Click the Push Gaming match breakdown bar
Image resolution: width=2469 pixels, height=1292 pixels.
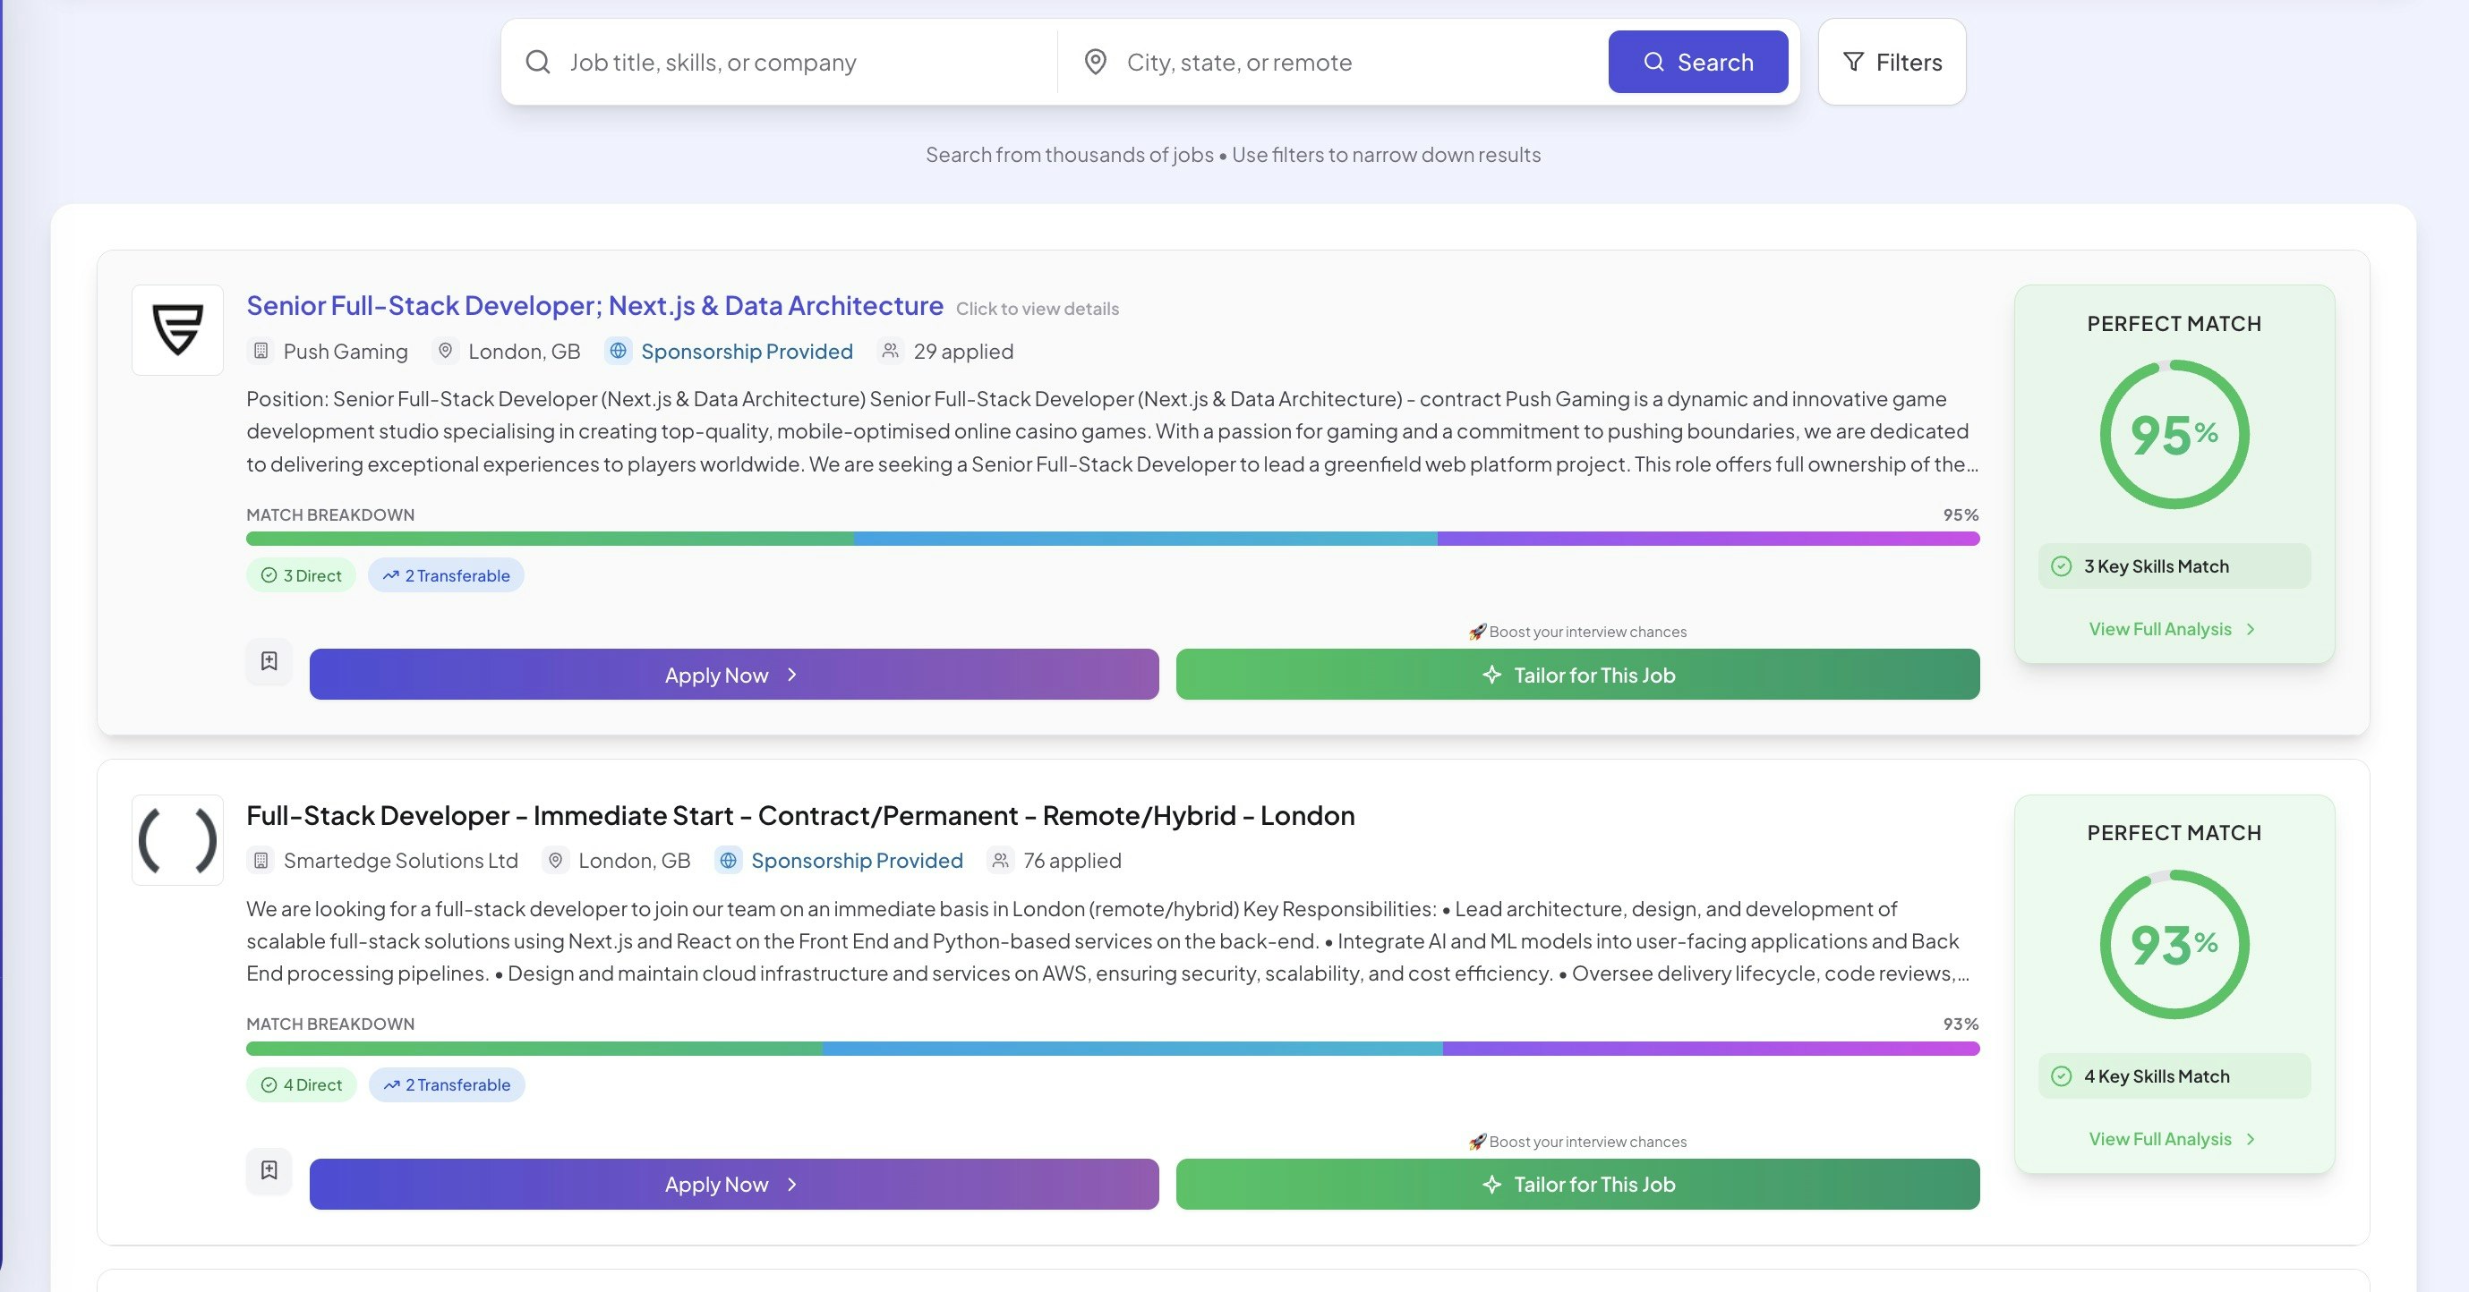(1112, 540)
